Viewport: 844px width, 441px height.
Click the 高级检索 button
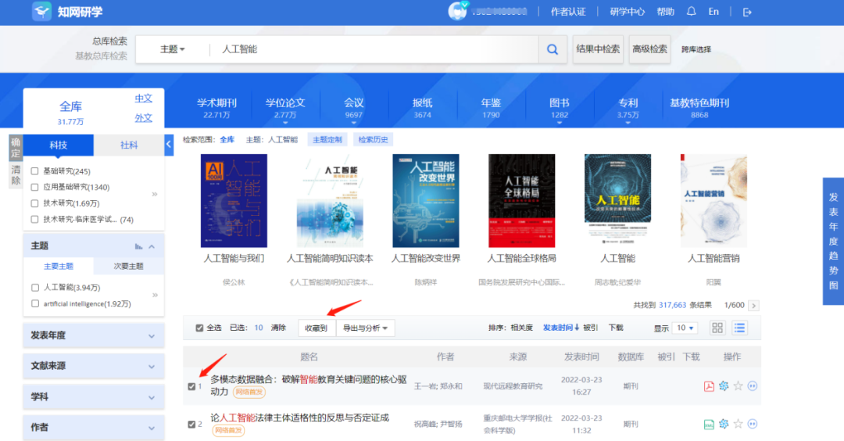(x=649, y=49)
